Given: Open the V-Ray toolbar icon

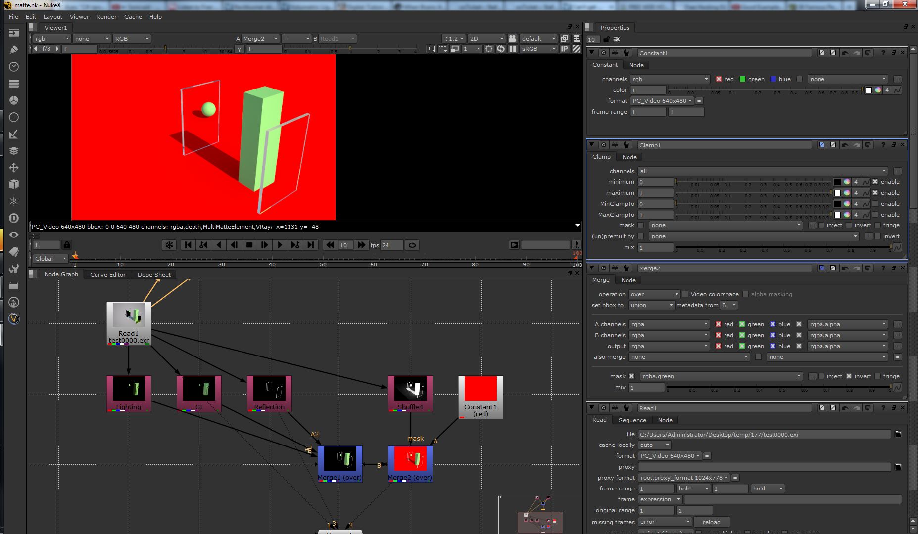Looking at the screenshot, I should point(14,319).
